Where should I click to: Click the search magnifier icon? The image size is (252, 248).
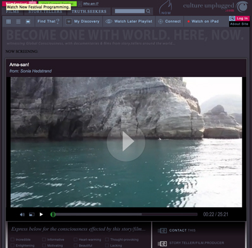tap(148, 11)
